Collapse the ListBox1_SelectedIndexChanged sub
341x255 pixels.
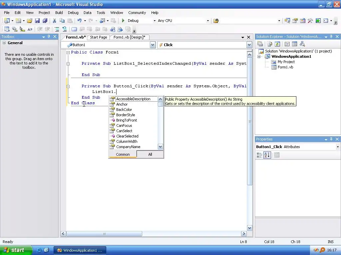(68, 64)
